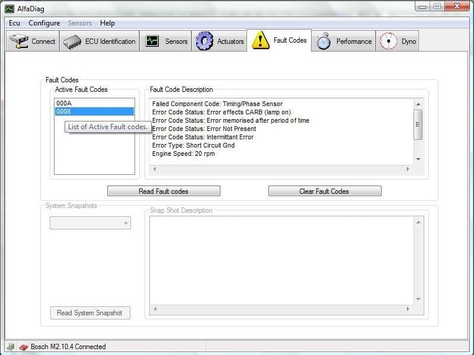Click right arrow of Fault Code Description horizontal scrollbar
The width and height of the screenshot is (474, 355).
pyautogui.click(x=408, y=169)
